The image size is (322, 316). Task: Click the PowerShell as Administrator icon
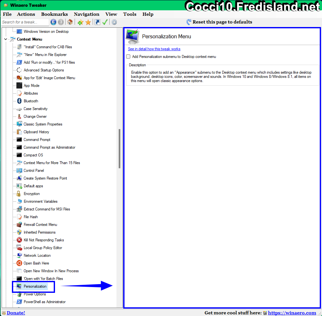tap(19, 302)
